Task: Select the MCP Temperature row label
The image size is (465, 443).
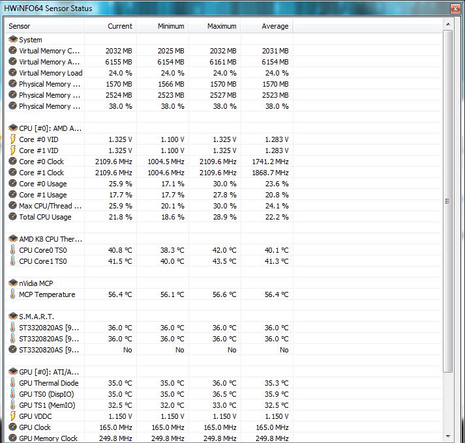Action: (47, 294)
